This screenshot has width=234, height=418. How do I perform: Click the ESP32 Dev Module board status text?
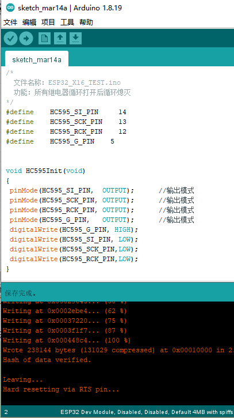coord(147,412)
